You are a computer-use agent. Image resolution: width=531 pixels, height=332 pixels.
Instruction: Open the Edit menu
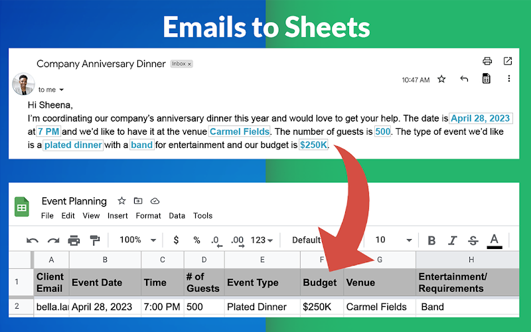[x=68, y=216]
